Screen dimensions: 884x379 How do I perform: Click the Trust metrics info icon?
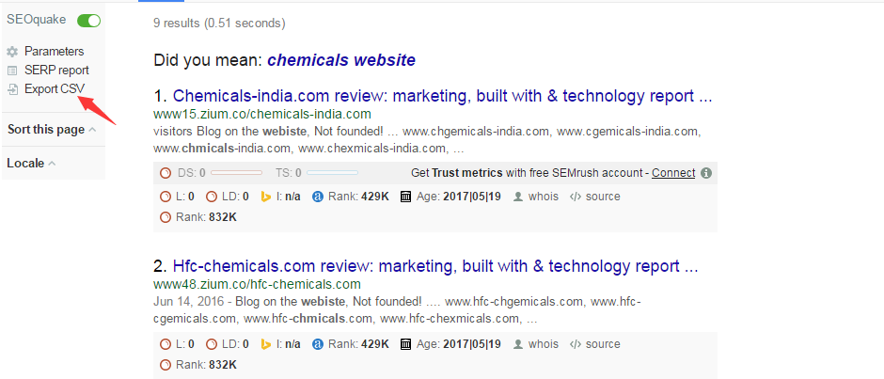[706, 173]
